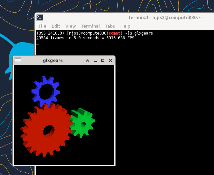Open the Edit menu in Terminal
This screenshot has height=175, width=214.
56,26
